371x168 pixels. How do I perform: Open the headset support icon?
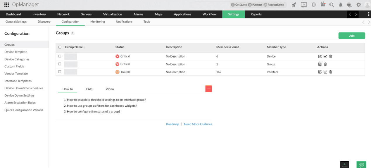pyautogui.click(x=314, y=5)
